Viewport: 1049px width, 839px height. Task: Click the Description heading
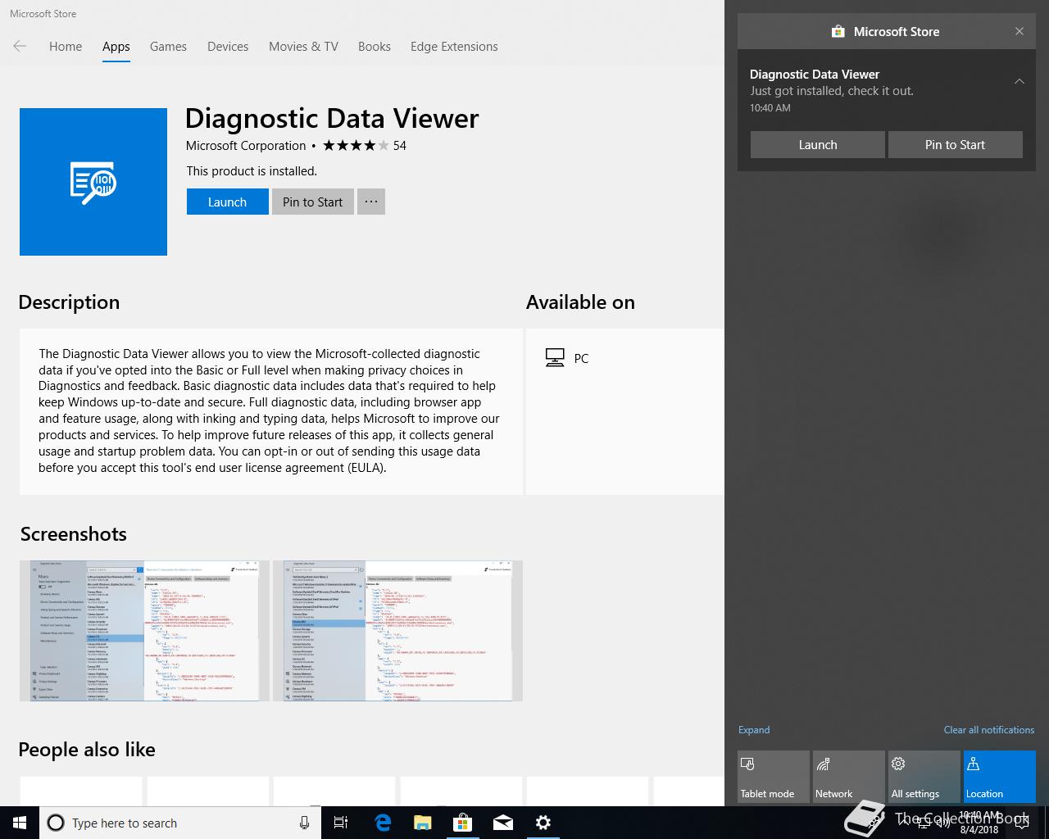click(69, 302)
